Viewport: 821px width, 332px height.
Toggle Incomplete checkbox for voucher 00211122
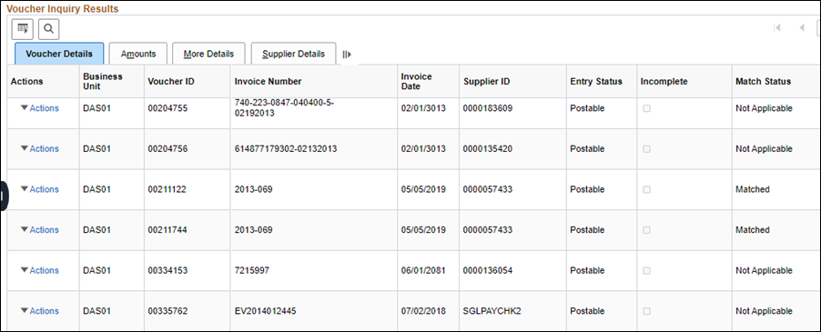point(646,189)
